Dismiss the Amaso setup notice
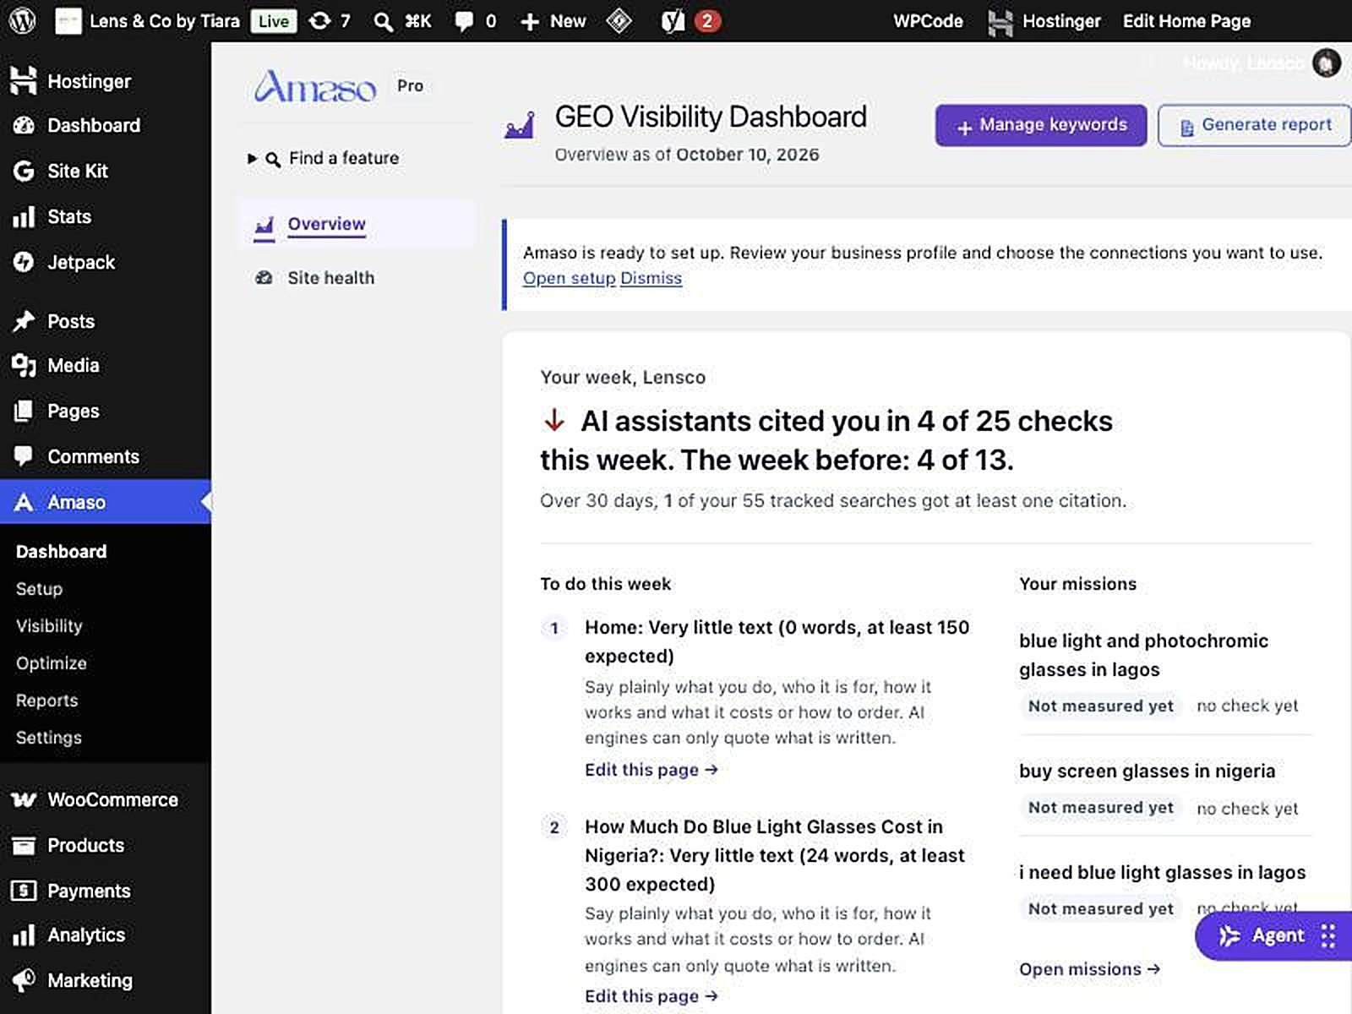The width and height of the screenshot is (1352, 1014). tap(651, 278)
